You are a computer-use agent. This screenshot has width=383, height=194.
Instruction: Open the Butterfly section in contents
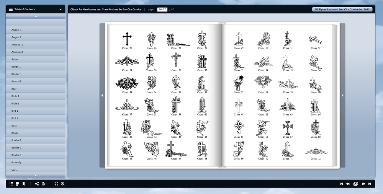pos(16,163)
